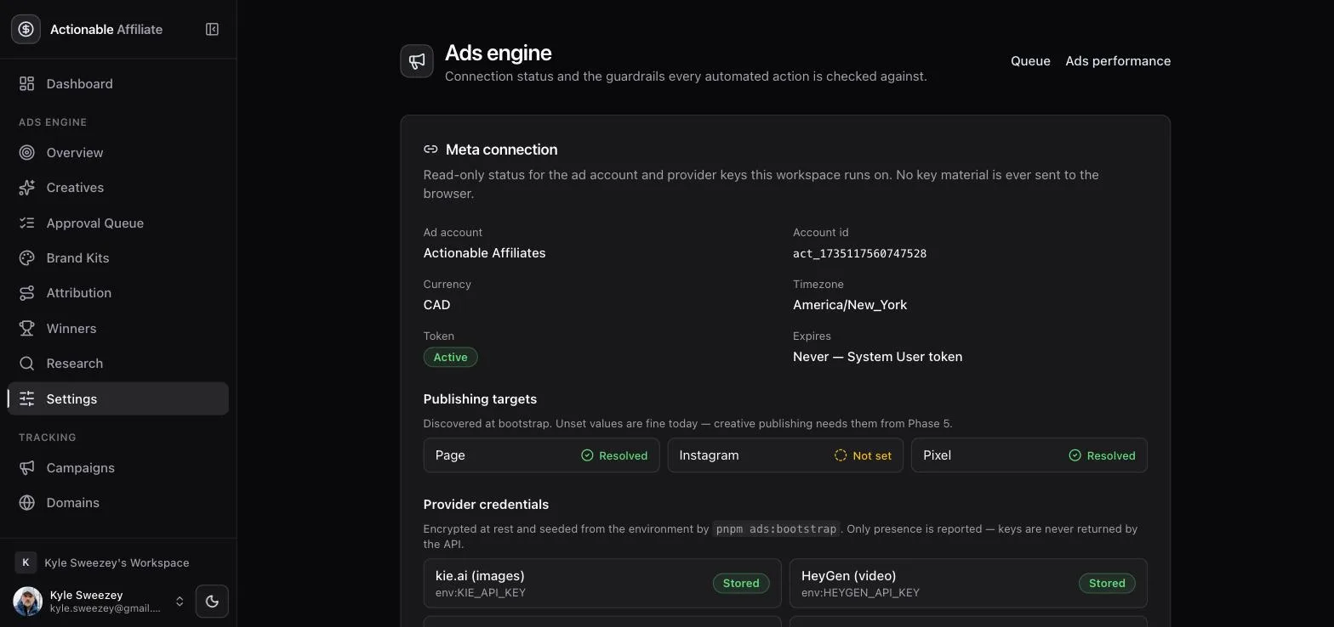Click the kie.ai (images) credential card
1334x627 pixels.
(x=602, y=583)
